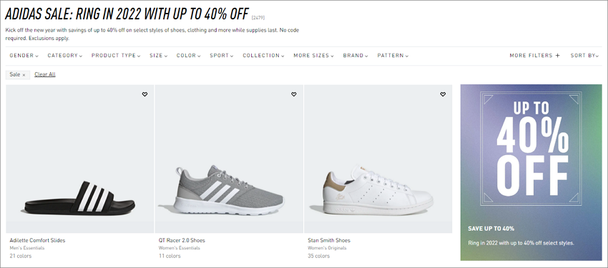The width and height of the screenshot is (608, 268).
Task: Click the plus icon beside More Filters
Action: tap(558, 55)
